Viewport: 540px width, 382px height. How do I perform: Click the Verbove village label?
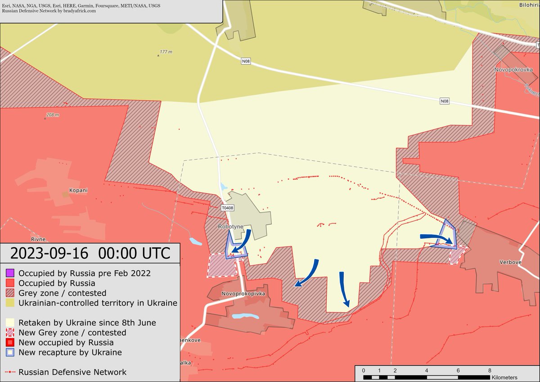click(x=510, y=262)
